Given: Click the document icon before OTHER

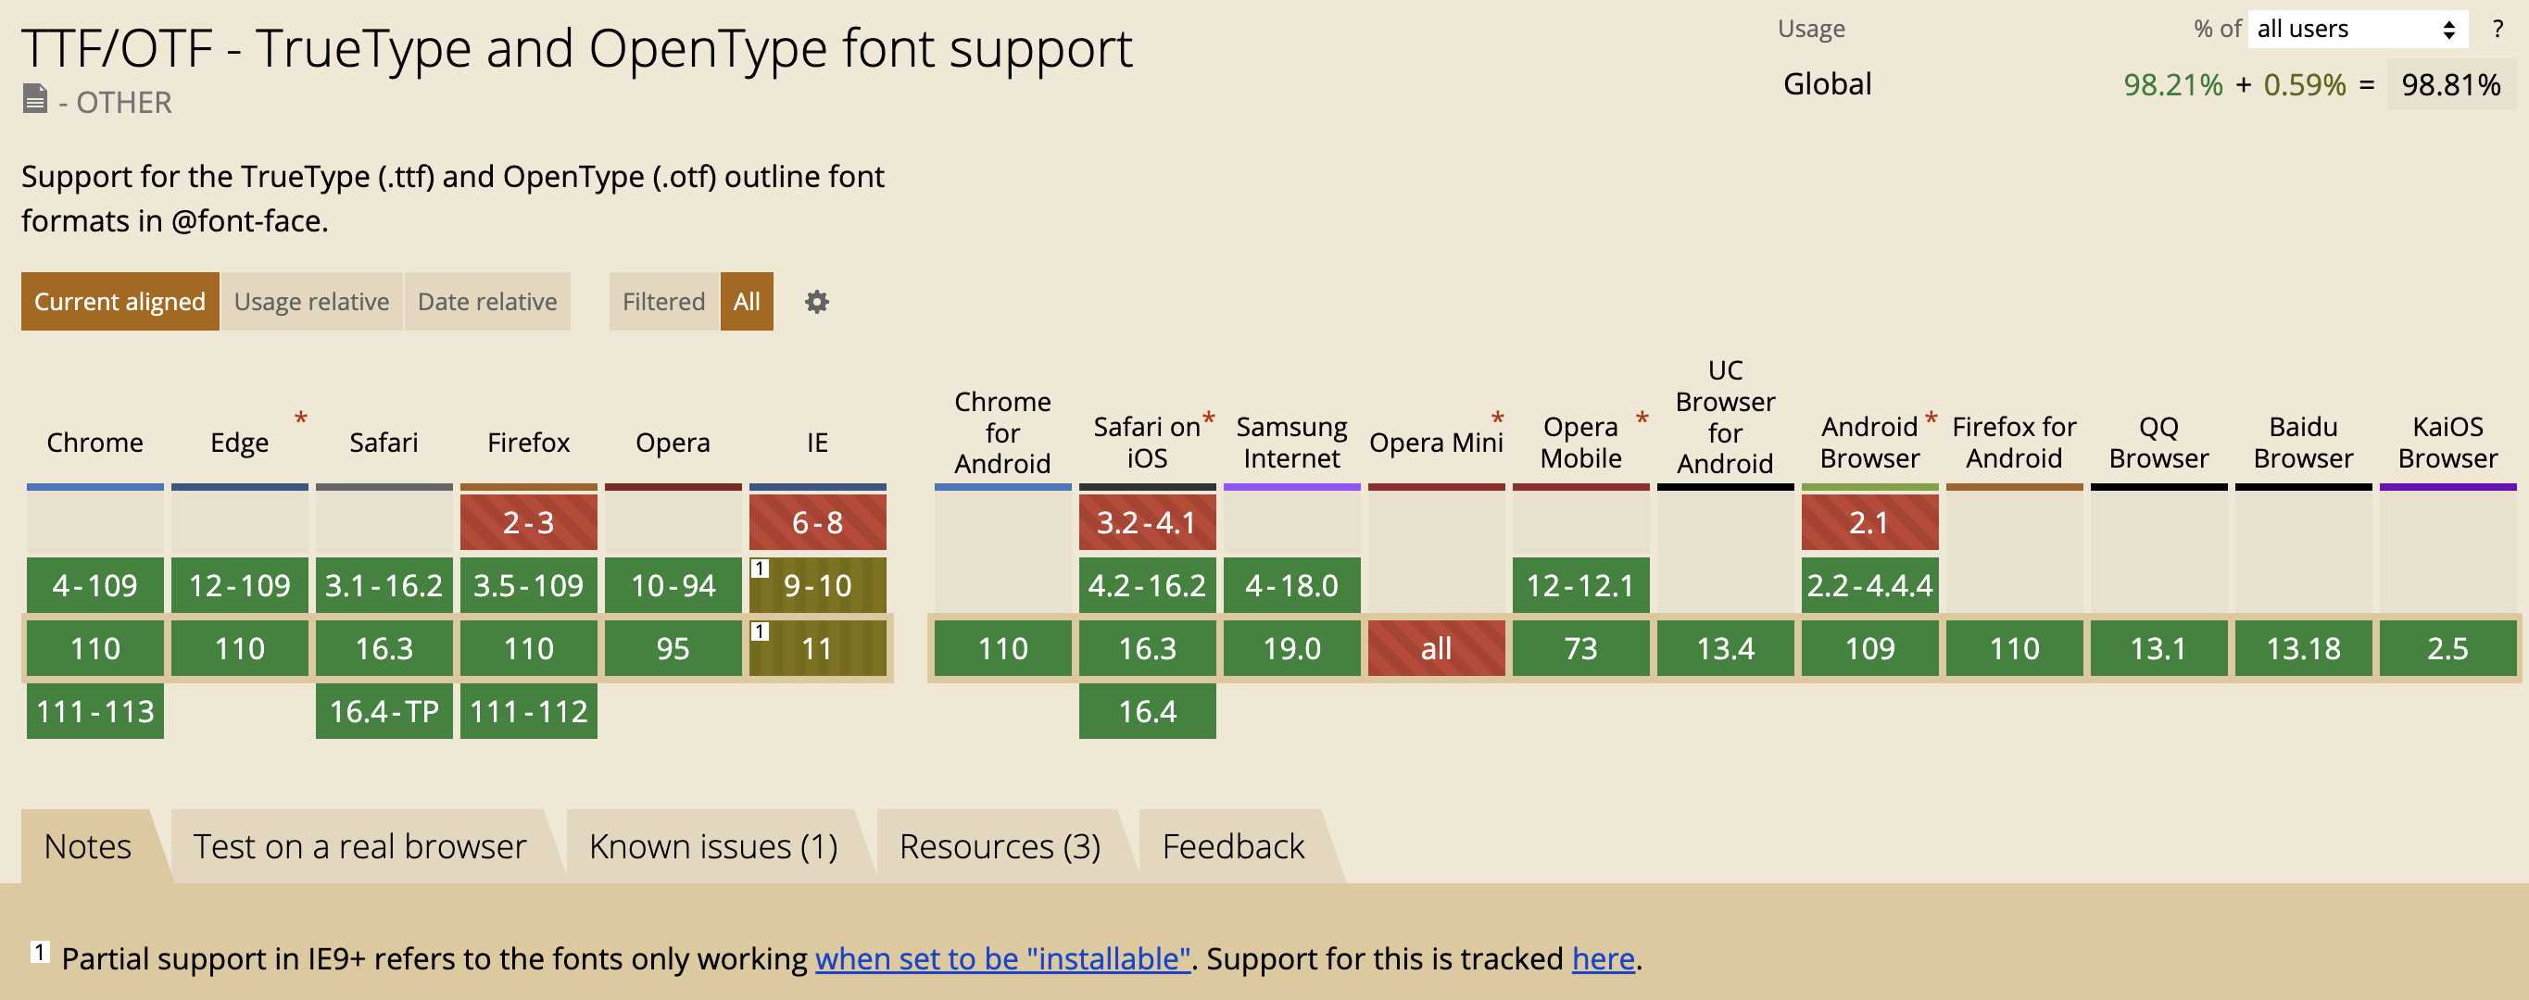Looking at the screenshot, I should click(34, 99).
